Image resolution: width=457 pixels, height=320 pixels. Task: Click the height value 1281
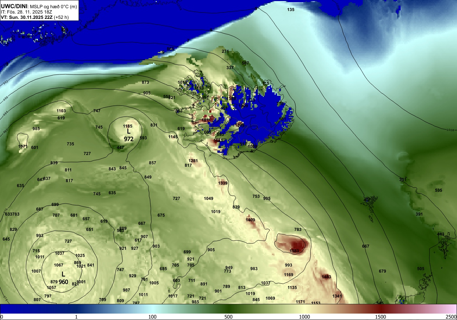[x=193, y=161]
